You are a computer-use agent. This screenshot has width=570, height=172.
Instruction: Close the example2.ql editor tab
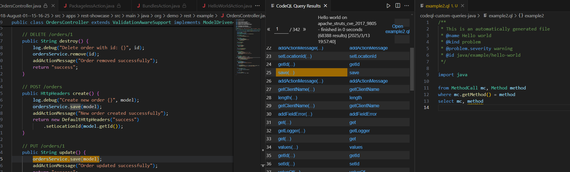click(x=463, y=6)
